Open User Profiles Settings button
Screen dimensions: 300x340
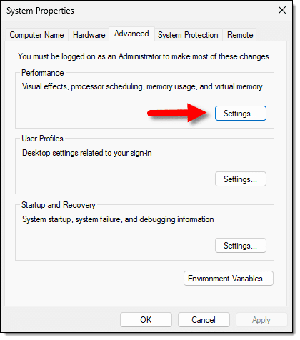(x=241, y=179)
